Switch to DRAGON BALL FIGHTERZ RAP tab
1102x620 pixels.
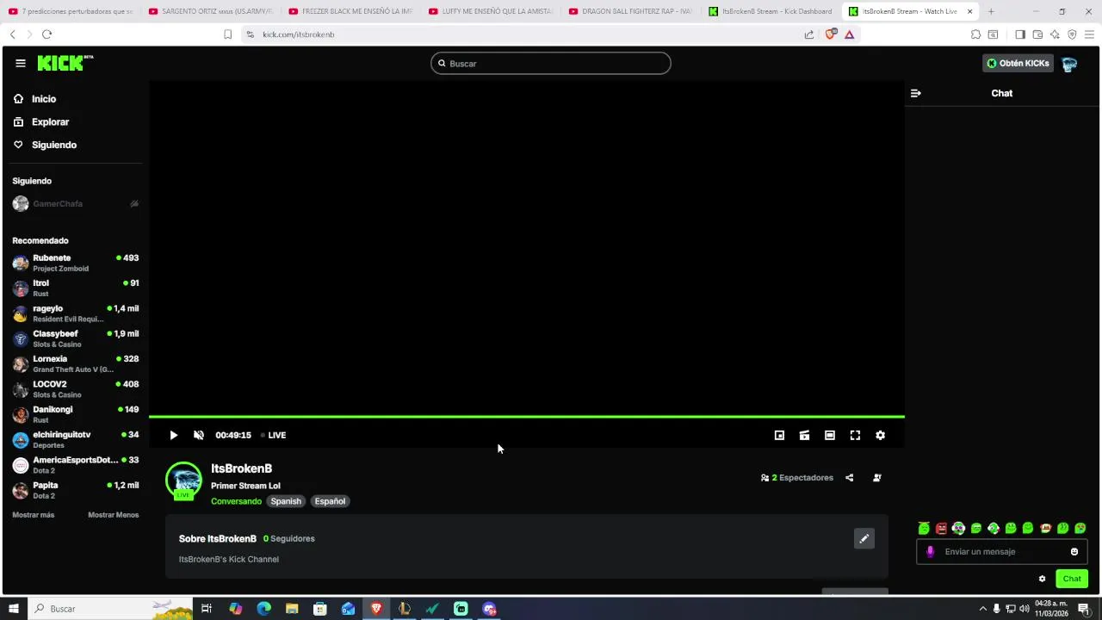click(x=630, y=11)
